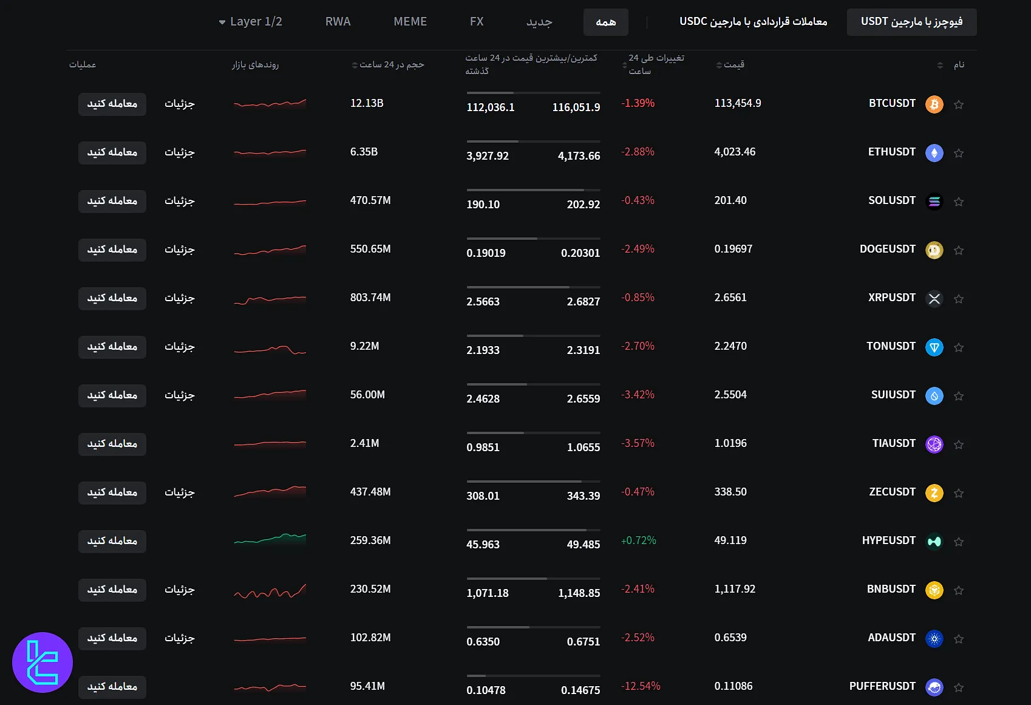Image resolution: width=1031 pixels, height=705 pixels.
Task: Click the Solana icon next to SOLUSDT
Action: click(x=934, y=202)
